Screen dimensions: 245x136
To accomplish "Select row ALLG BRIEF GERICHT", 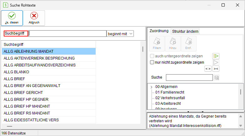I will (x=49, y=92).
